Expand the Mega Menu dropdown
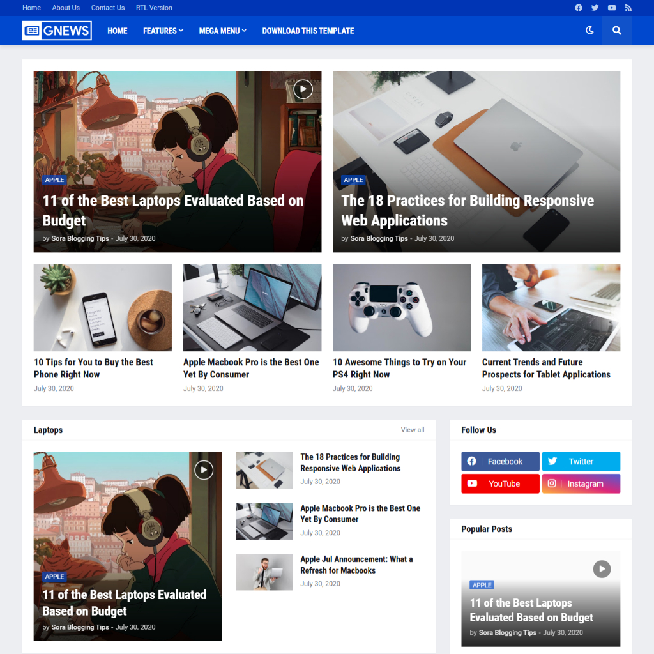Screen dimensions: 654x654 222,31
